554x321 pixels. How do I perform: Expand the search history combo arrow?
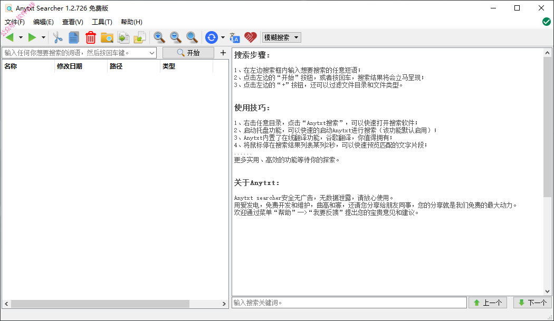tap(152, 53)
